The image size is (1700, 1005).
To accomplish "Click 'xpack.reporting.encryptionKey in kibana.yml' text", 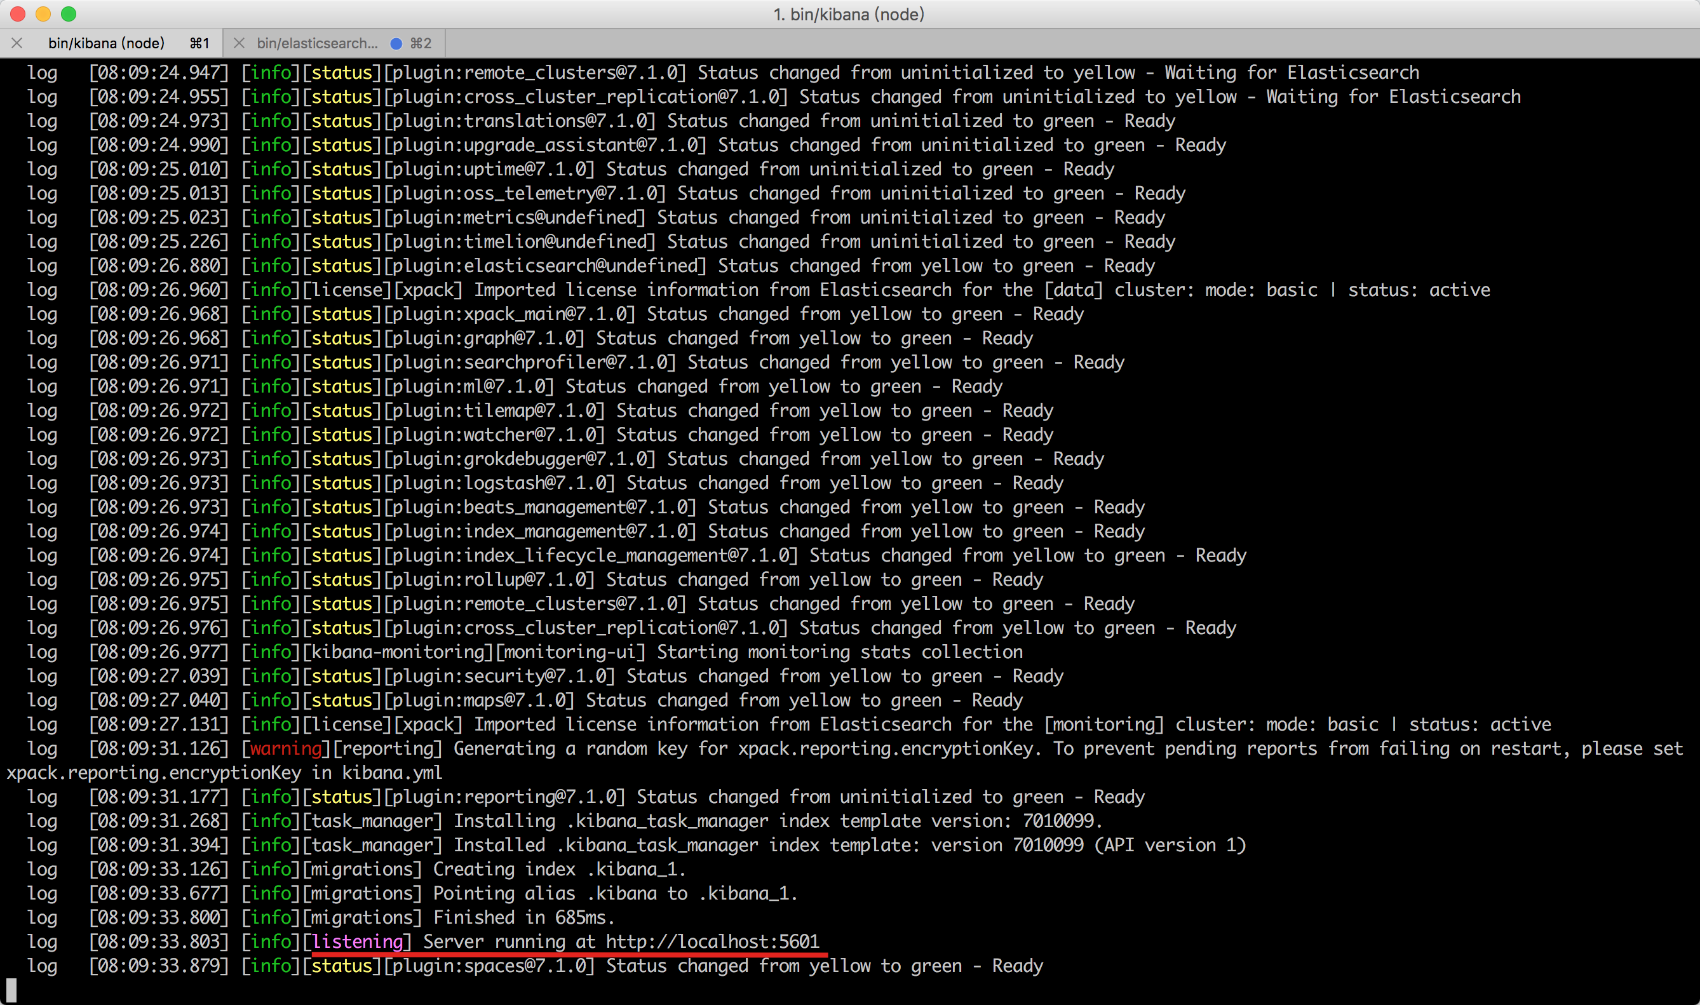I will point(224,772).
